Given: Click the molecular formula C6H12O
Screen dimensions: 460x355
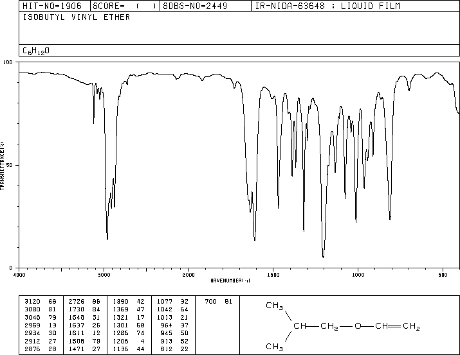Looking at the screenshot, I should coord(36,51).
